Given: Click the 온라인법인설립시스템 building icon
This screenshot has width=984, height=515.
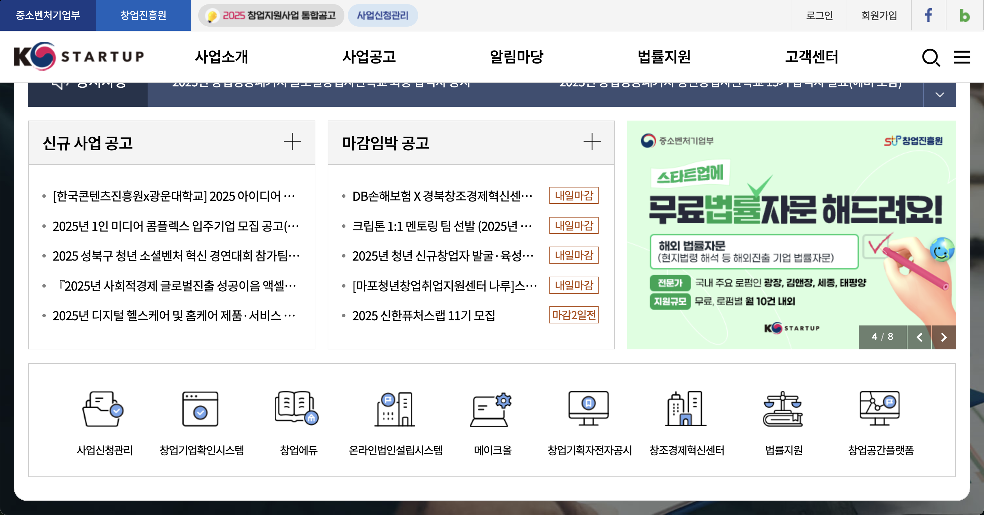Looking at the screenshot, I should [395, 408].
